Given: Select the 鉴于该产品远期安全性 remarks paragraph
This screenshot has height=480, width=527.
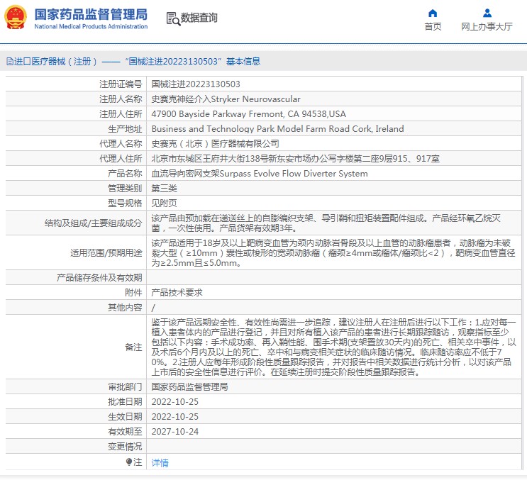Looking at the screenshot, I should (x=333, y=347).
